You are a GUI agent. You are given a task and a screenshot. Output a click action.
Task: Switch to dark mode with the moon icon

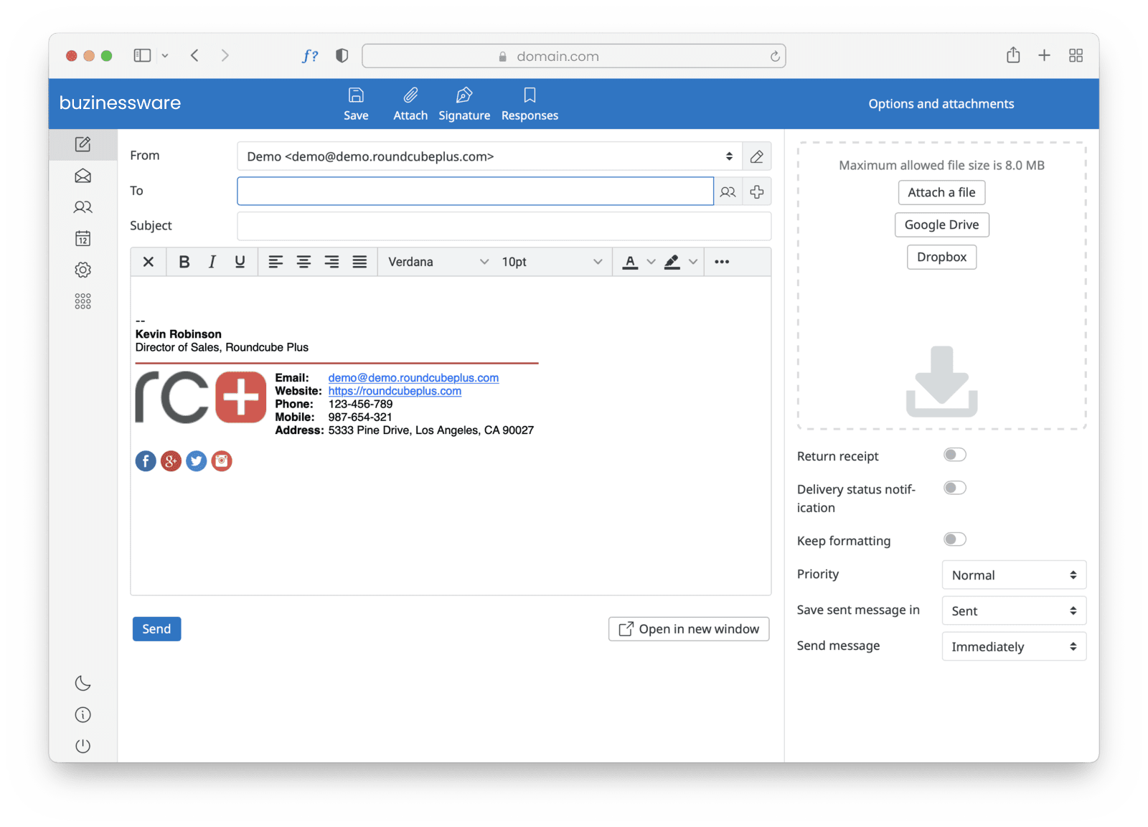point(83,683)
